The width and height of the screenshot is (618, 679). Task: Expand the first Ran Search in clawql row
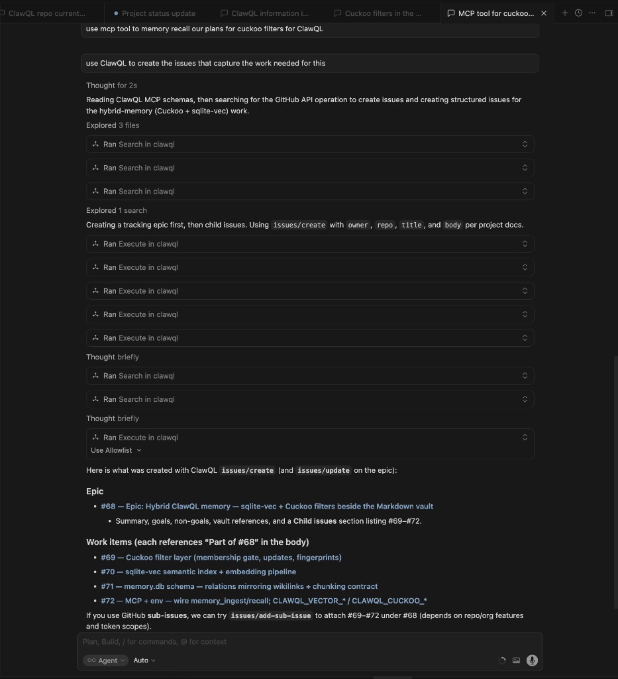click(310, 145)
